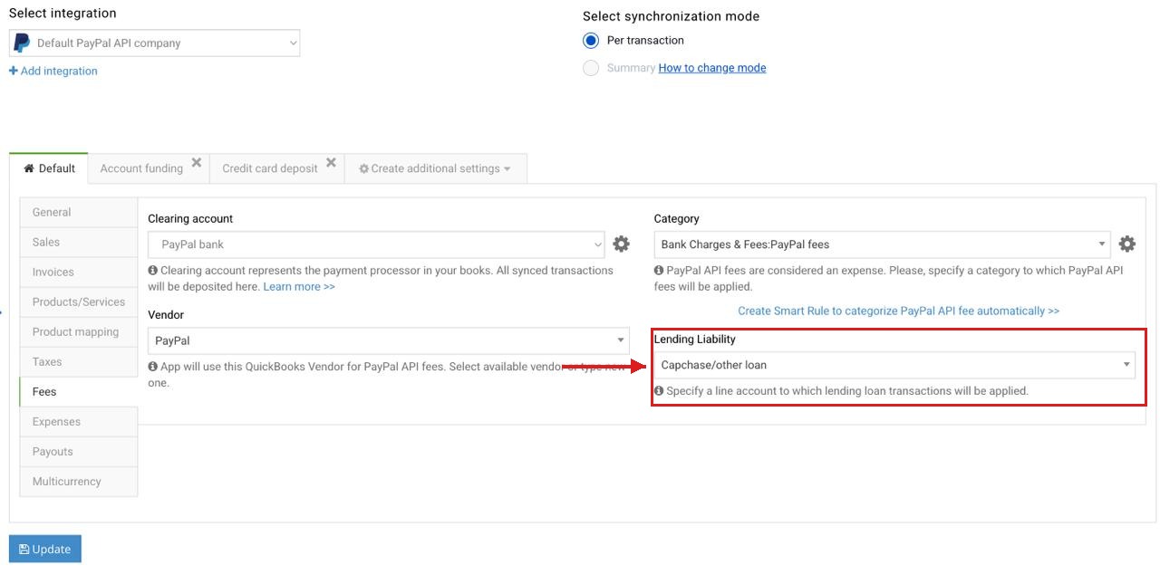Open the Expenses settings section
This screenshot has height=584, width=1160.
click(x=79, y=421)
